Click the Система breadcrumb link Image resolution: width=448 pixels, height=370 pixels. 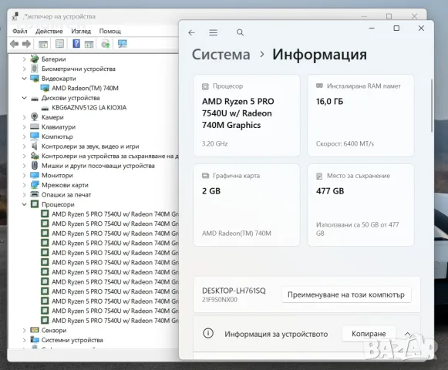pyautogui.click(x=221, y=54)
